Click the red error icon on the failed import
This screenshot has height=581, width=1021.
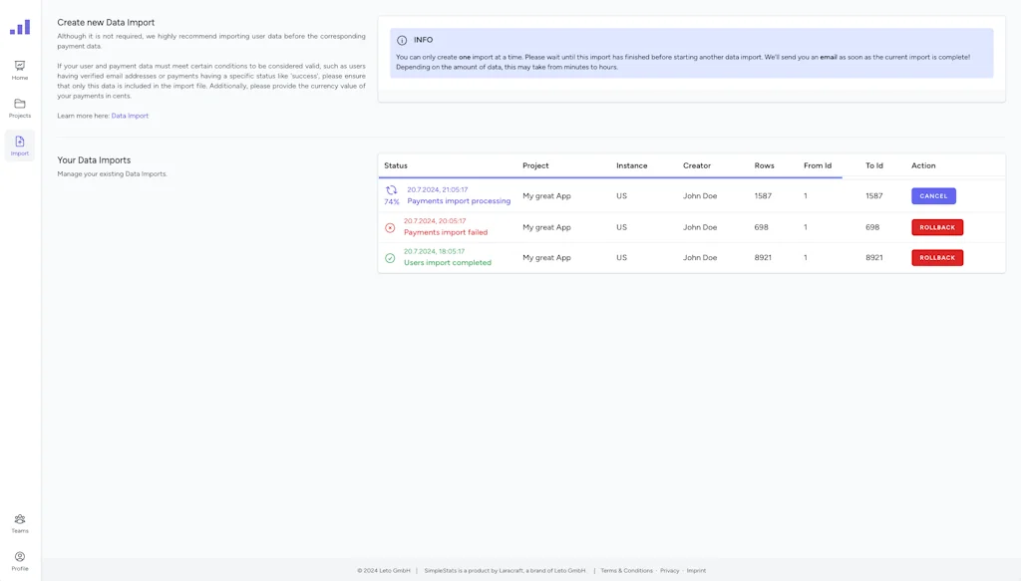[390, 226]
